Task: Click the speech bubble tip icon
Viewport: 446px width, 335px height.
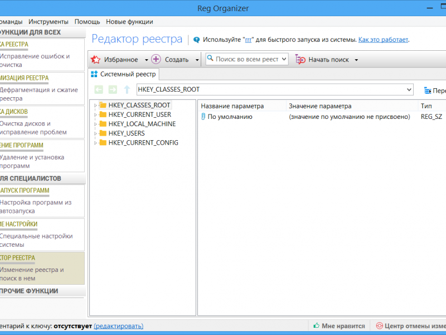Action: [196, 40]
